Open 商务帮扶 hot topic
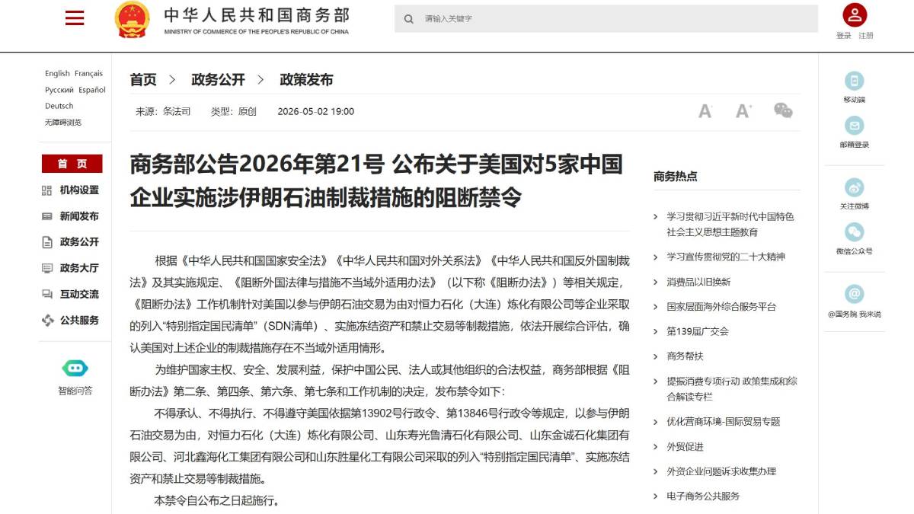Image resolution: width=914 pixels, height=514 pixels. [x=685, y=356]
